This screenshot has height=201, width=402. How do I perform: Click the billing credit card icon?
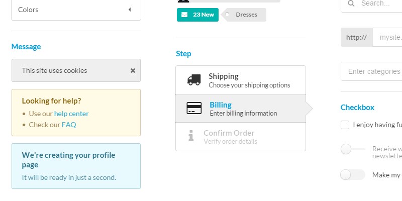click(194, 109)
